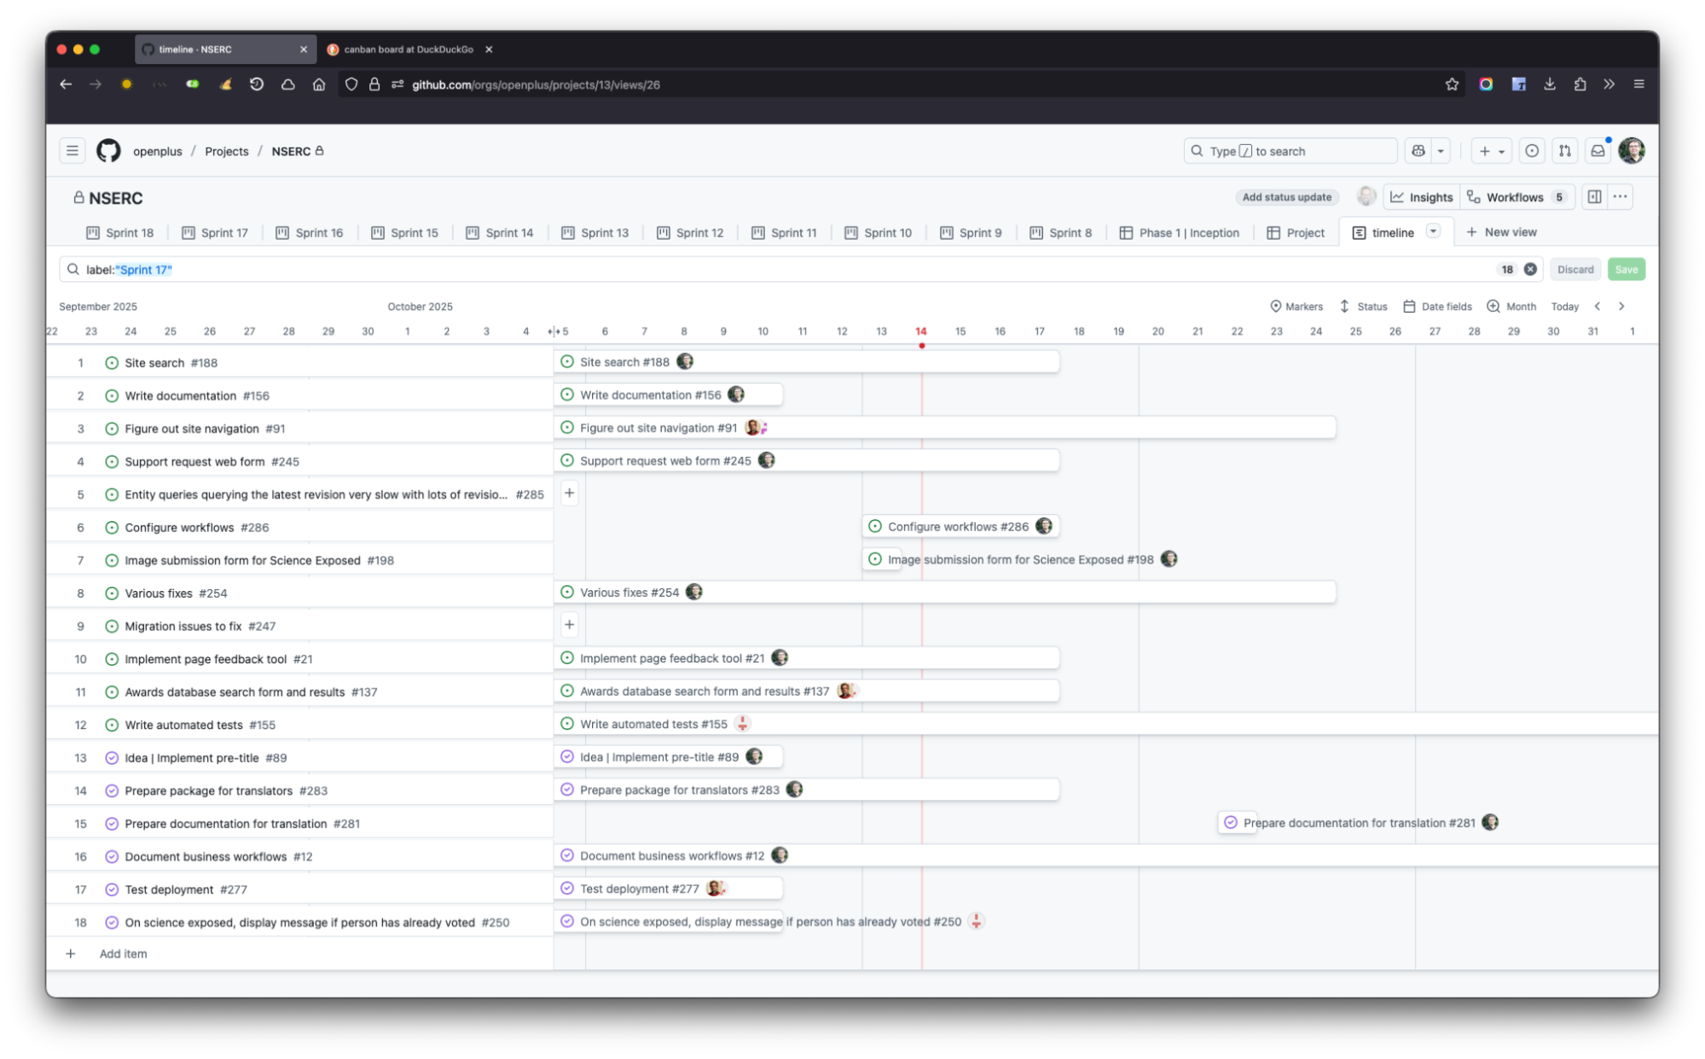Open project Workflows
The image size is (1705, 1059).
pos(1517,196)
